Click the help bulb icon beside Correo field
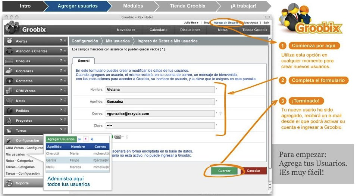357x196 pixels. [220, 113]
